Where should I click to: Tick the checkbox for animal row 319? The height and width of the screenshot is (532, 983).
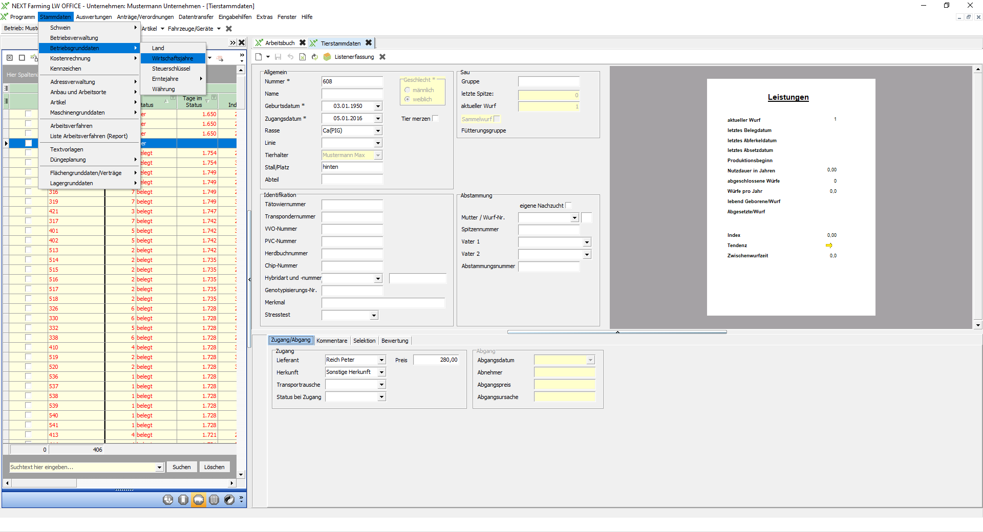pyautogui.click(x=28, y=202)
